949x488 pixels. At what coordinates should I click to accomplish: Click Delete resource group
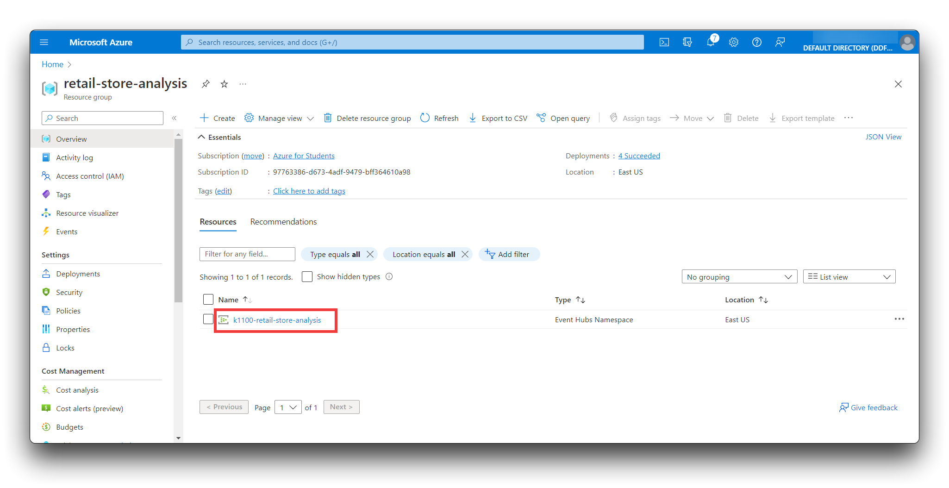point(367,118)
